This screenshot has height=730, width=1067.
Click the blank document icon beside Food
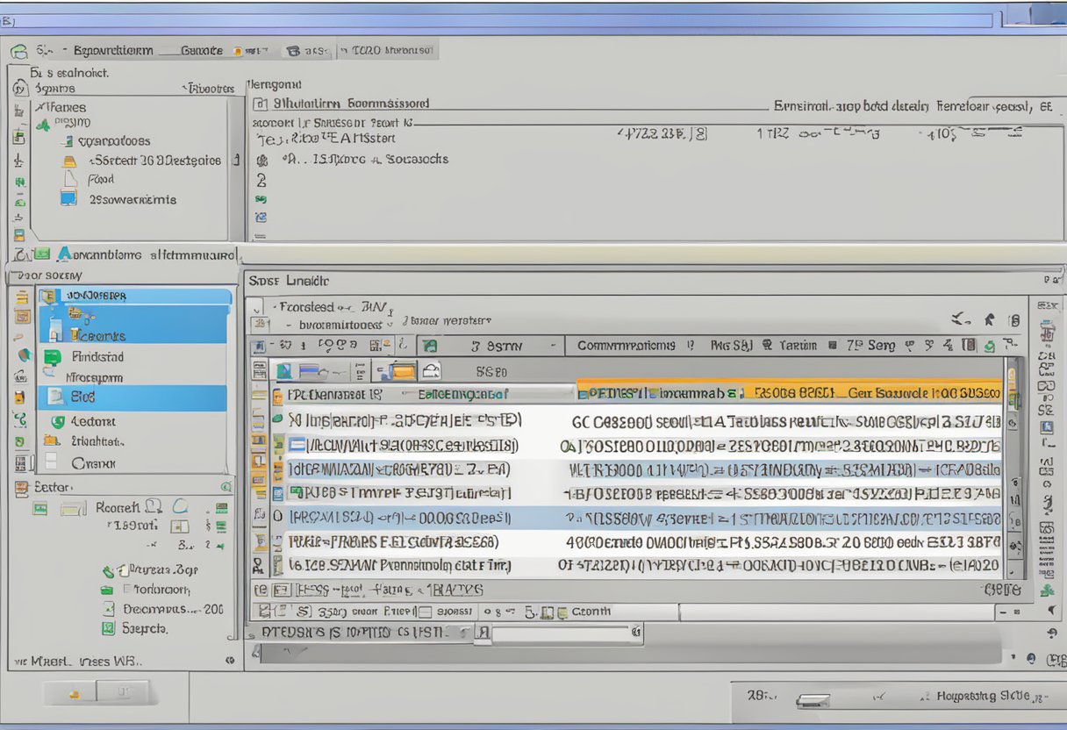(x=71, y=179)
